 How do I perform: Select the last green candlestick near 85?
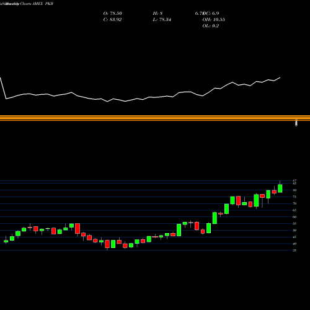coord(280,188)
